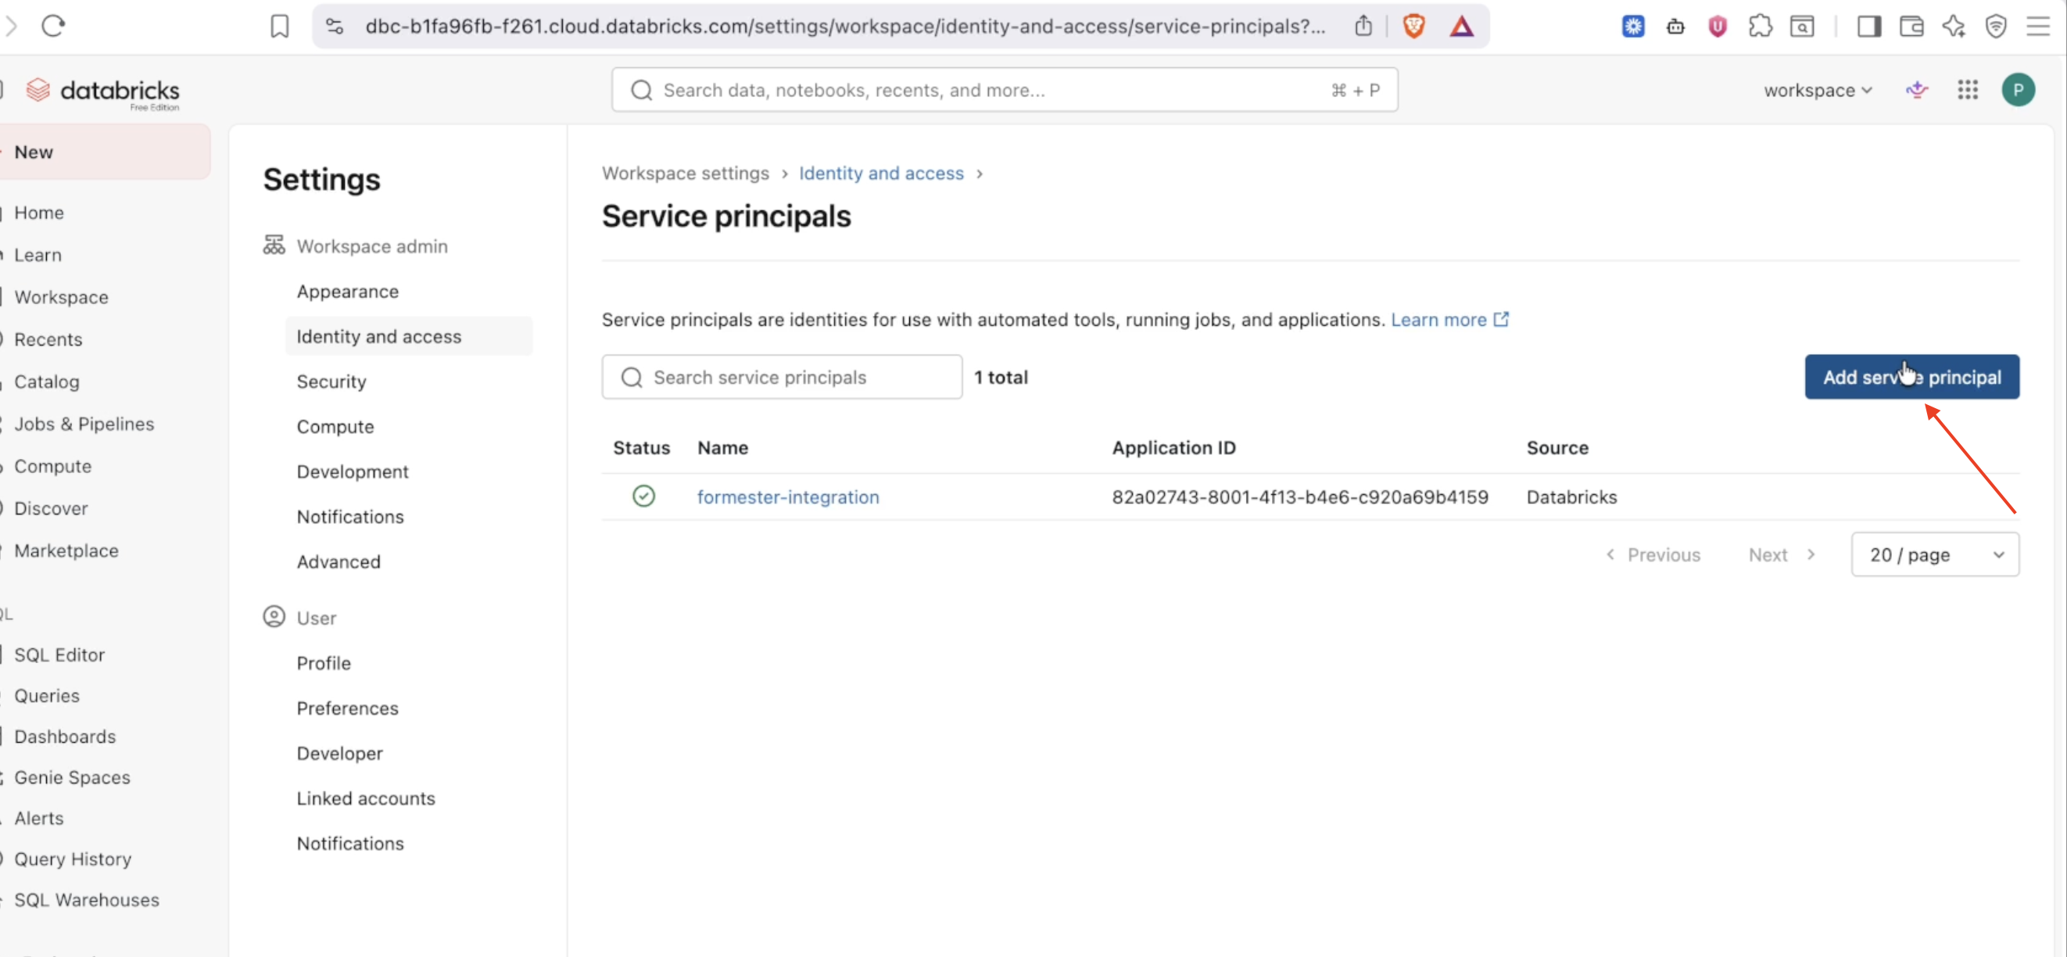
Task: Open Linked accounts settings
Action: tap(366, 797)
